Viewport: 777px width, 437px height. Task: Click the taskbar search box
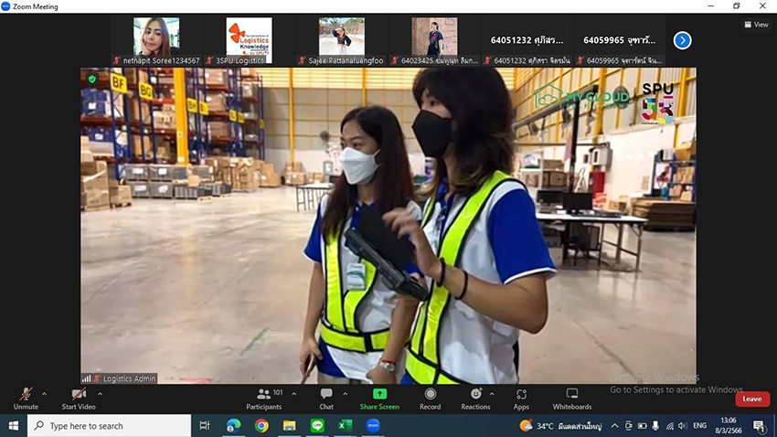coord(109,426)
